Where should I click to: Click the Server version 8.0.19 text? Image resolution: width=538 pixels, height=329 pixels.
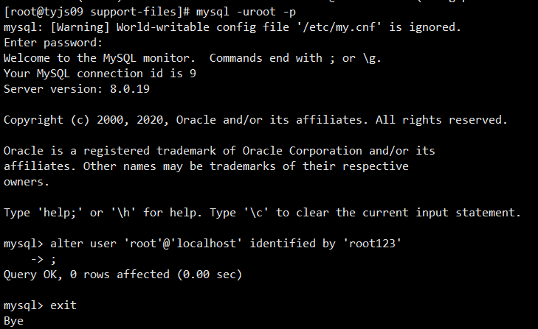coord(77,89)
